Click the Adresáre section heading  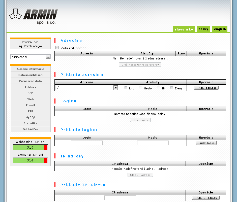tap(71, 41)
